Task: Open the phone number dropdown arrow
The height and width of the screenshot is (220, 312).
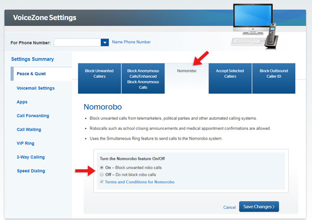Action: tap(105, 43)
